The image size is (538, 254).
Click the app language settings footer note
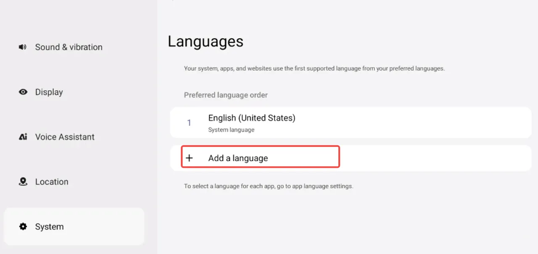pos(268,186)
